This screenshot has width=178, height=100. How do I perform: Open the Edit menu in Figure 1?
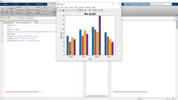[62, 7]
